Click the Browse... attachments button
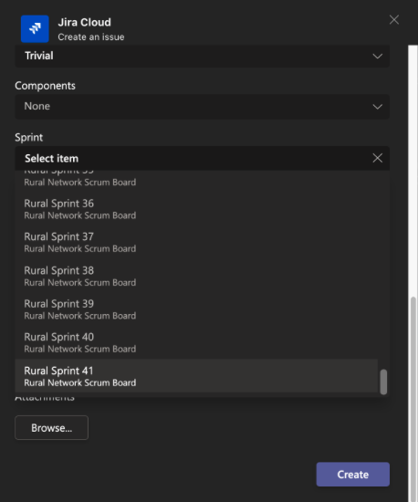 pyautogui.click(x=51, y=428)
